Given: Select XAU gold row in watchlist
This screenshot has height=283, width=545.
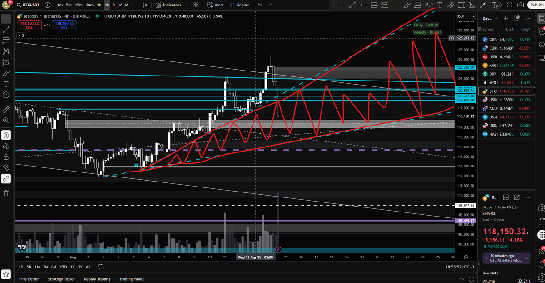Looking at the screenshot, I should 506,65.
